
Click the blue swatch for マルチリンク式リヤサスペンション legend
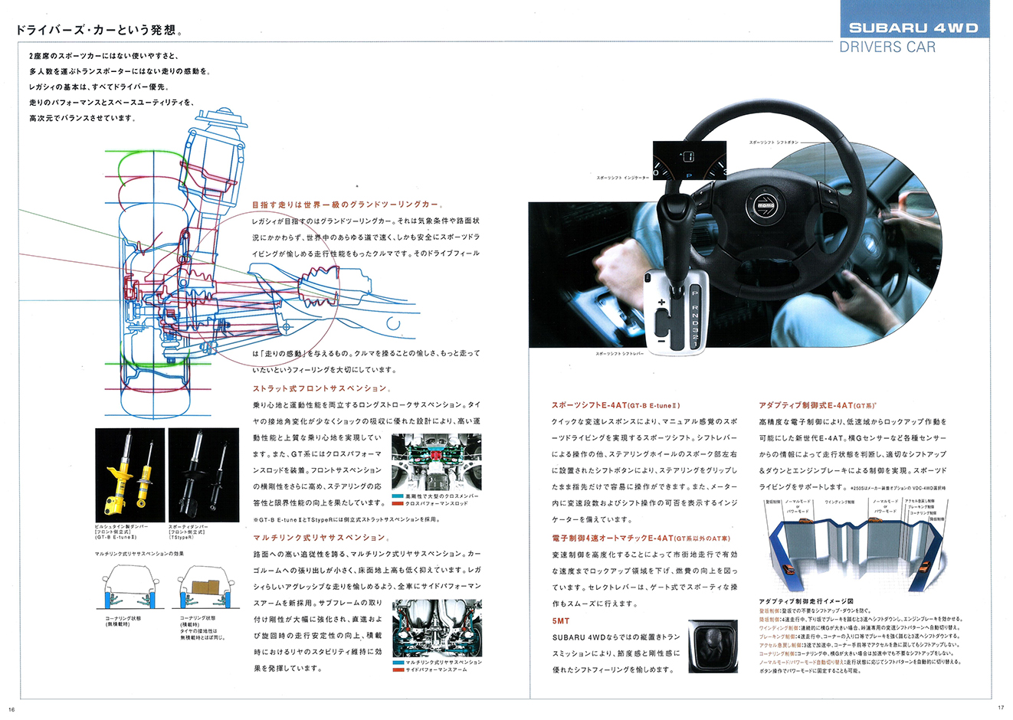397,663
